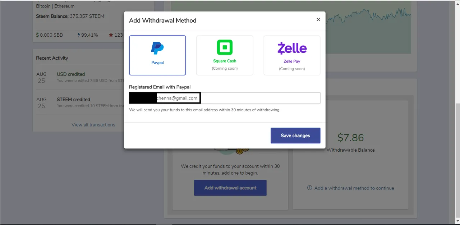
Task: Click the green Square Cash logo
Action: pos(225,47)
